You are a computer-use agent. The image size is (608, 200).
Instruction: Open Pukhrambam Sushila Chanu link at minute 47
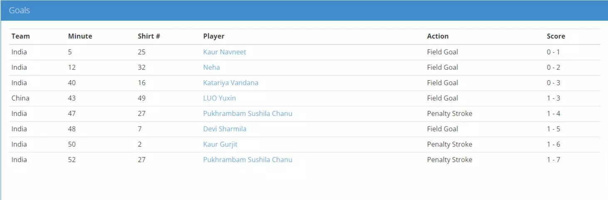pyautogui.click(x=247, y=114)
